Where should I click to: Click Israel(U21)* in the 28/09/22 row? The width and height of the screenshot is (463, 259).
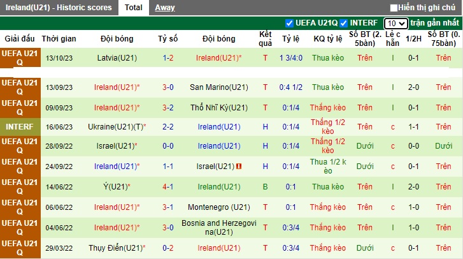point(117,146)
